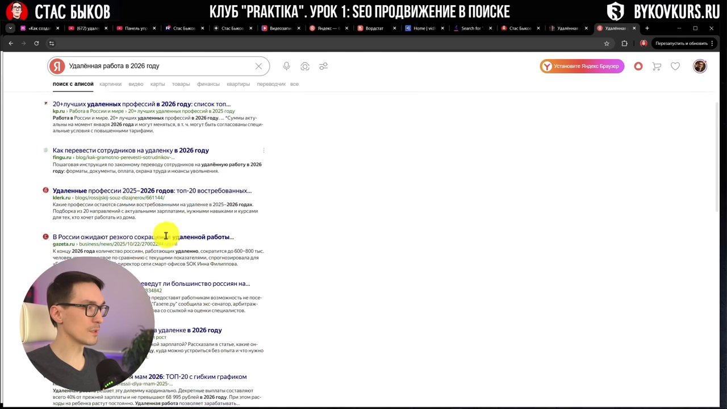
Task: Reload the page with the refresh icon
Action: pyautogui.click(x=36, y=43)
